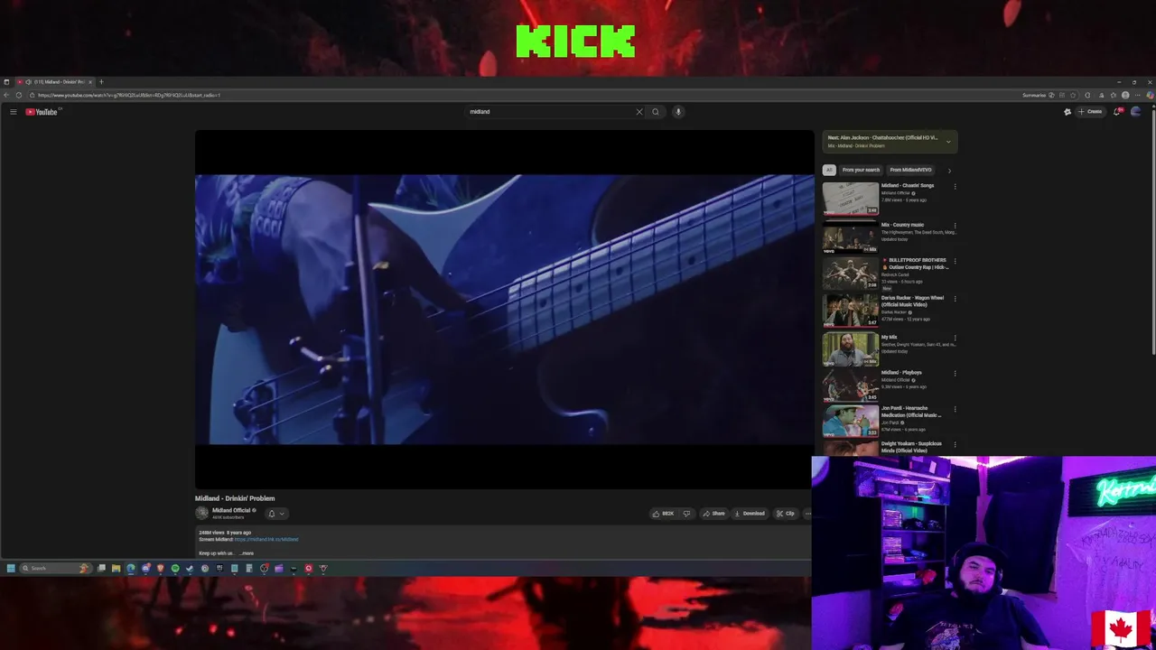Open more options for Jon Pardi video
The image size is (1156, 650).
click(x=955, y=410)
